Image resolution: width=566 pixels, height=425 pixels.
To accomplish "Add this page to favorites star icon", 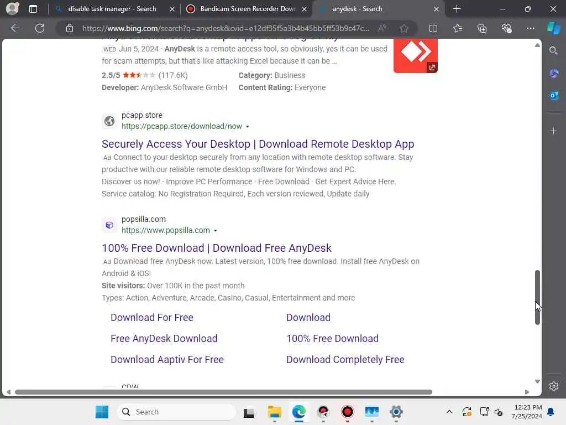I will click(x=404, y=28).
